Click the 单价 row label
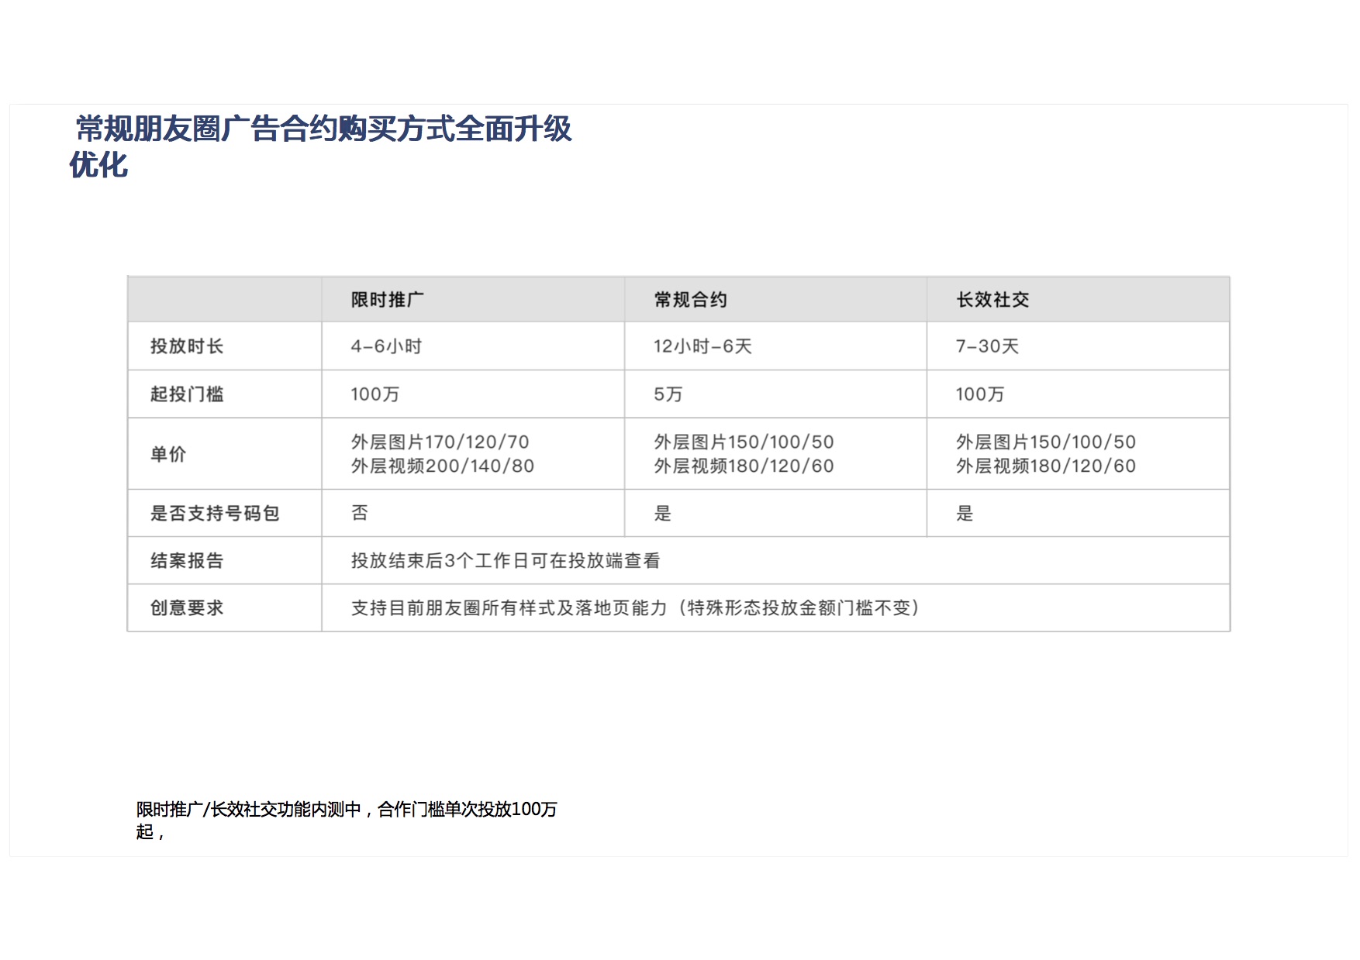Screen dimensions: 1360x960 pyautogui.click(x=168, y=454)
